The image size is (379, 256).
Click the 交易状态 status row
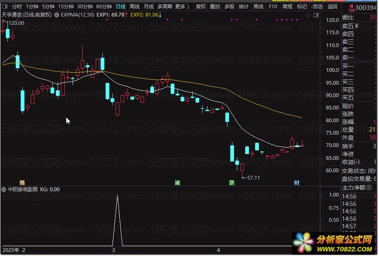click(x=359, y=171)
